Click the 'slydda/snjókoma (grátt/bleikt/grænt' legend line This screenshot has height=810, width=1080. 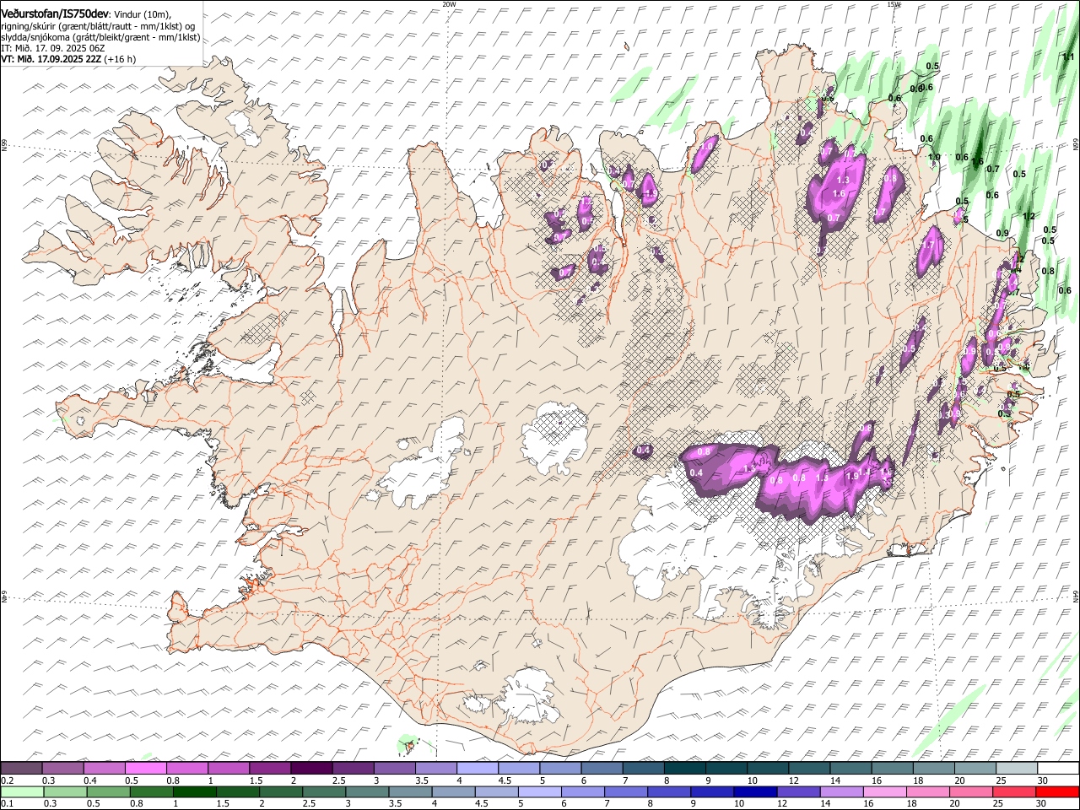(100, 37)
